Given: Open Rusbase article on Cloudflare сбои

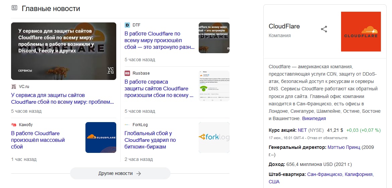Looking at the screenshot, I should (x=158, y=89).
